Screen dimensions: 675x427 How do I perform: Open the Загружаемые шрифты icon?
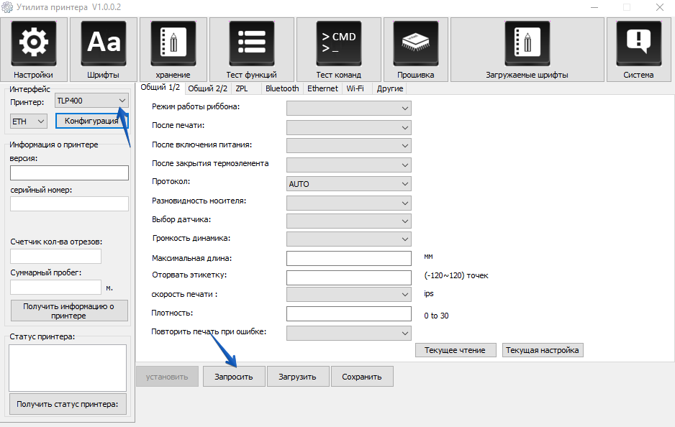[x=527, y=43]
